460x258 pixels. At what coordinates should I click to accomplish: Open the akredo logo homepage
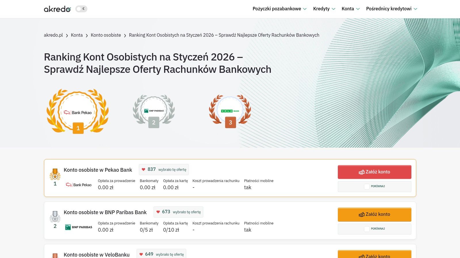coord(57,9)
